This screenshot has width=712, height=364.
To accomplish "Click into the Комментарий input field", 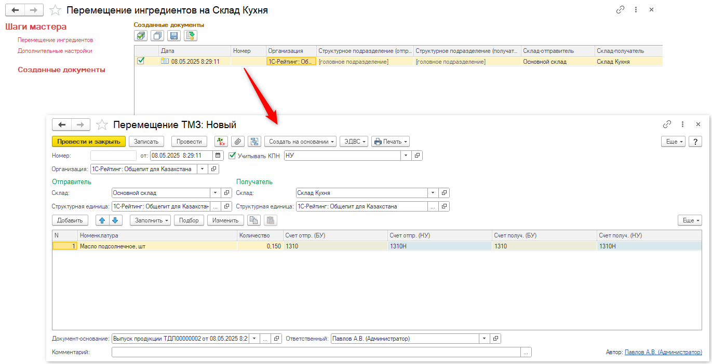I will pyautogui.click(x=316, y=353).
